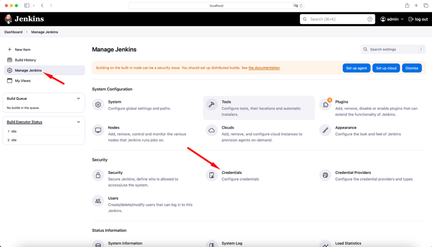Open Credentials icon under Security
Image resolution: width=432 pixels, height=247 pixels.
click(211, 175)
